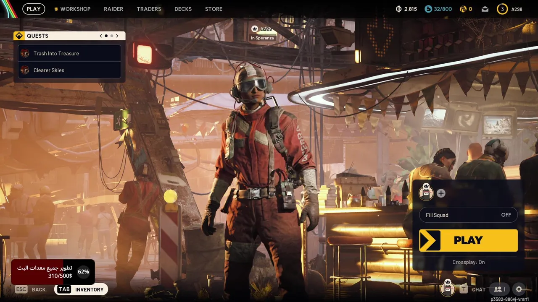Open the Store tab

point(214,9)
